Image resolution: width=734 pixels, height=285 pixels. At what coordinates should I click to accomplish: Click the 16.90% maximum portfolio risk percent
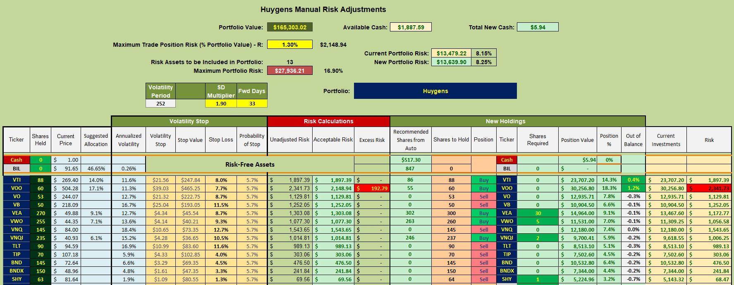click(x=333, y=71)
